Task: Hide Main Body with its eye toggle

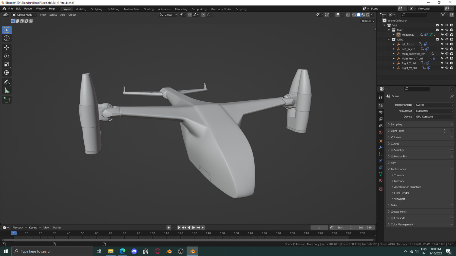Action: 447,35
